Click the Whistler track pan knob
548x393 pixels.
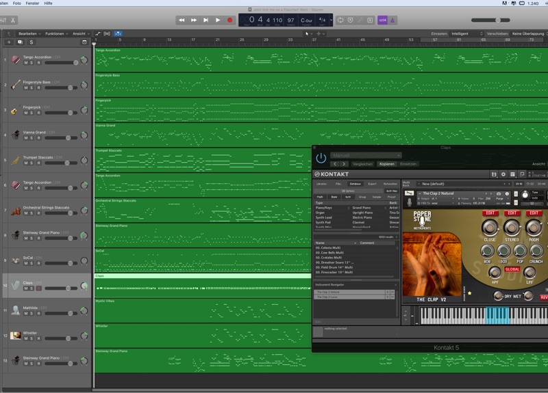pyautogui.click(x=84, y=336)
